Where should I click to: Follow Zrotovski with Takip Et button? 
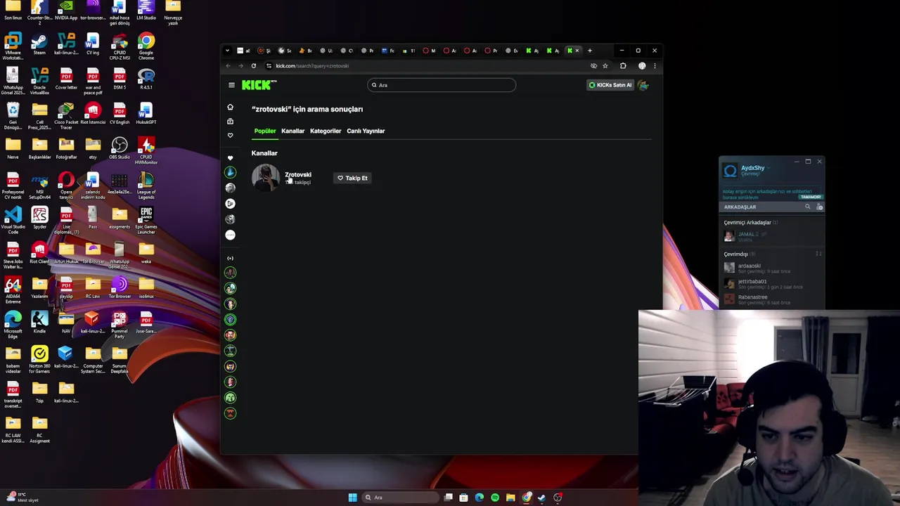[x=352, y=178]
